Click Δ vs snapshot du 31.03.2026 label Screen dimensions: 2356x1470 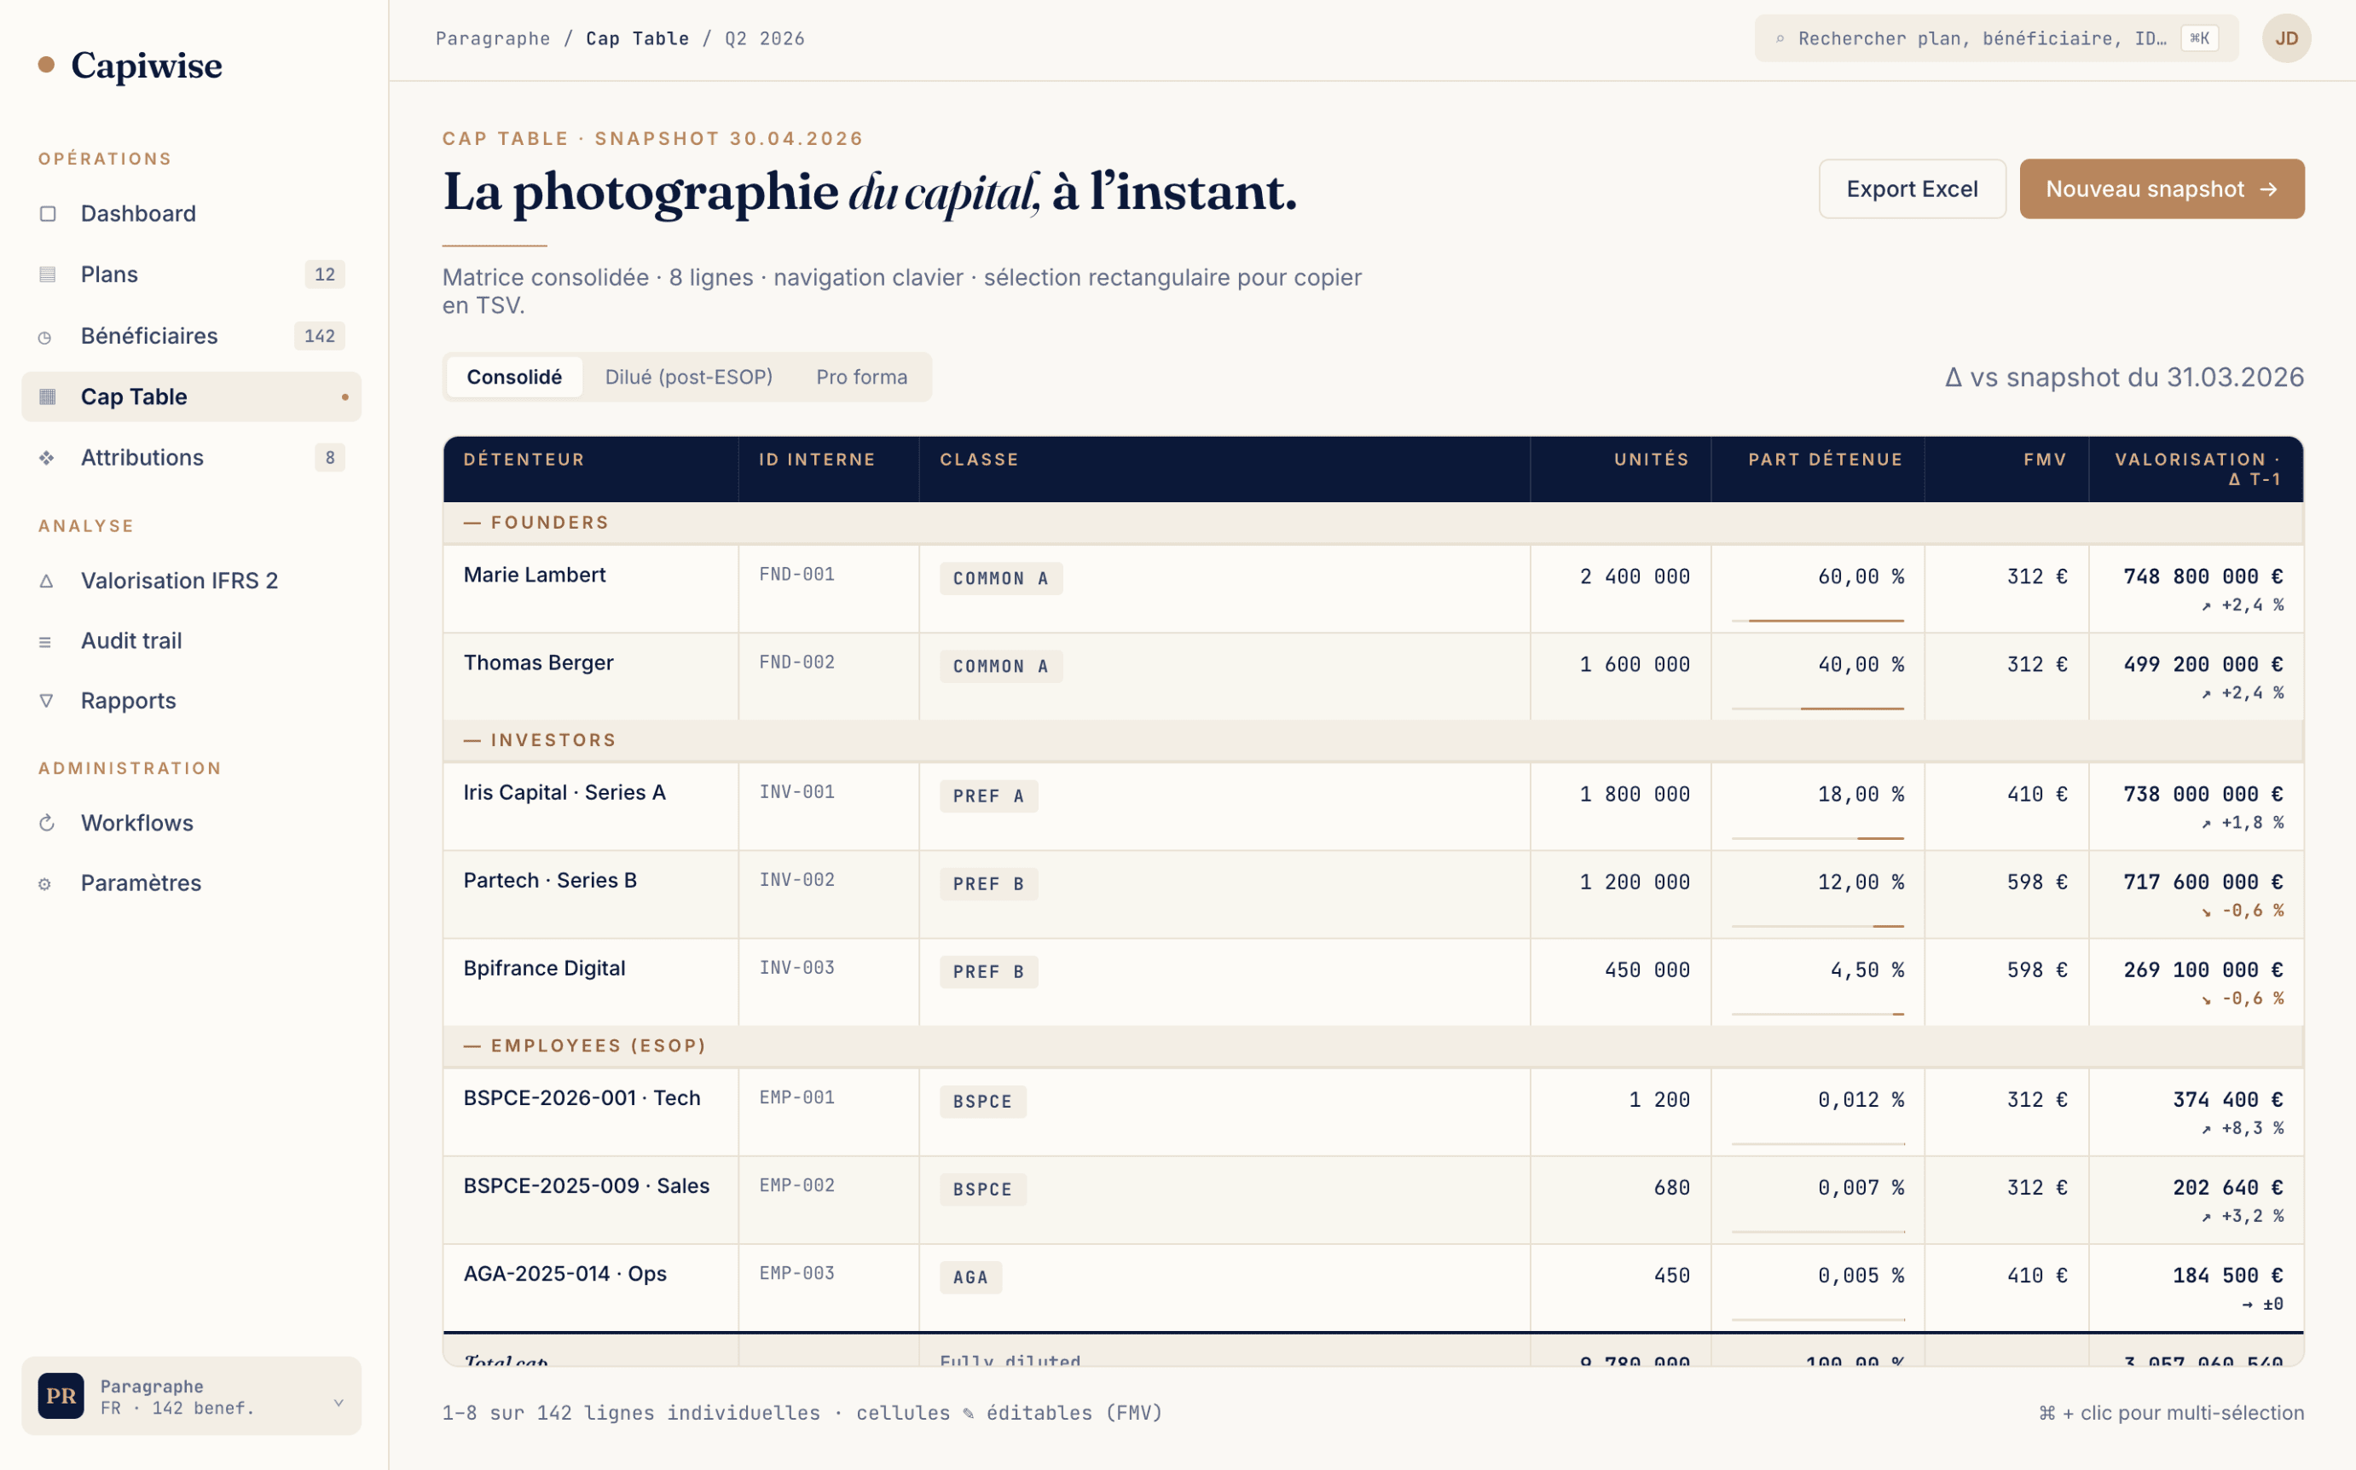coord(2125,377)
